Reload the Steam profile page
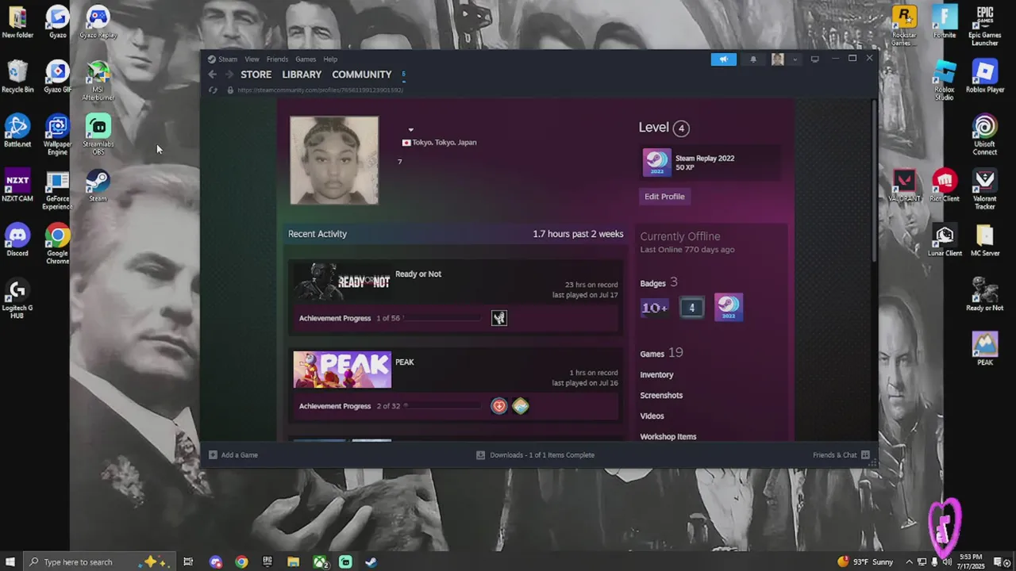Viewport: 1016px width, 571px height. [213, 90]
